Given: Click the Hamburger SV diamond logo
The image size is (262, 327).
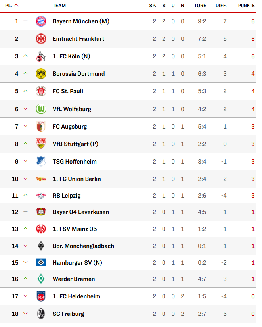Looking at the screenshot, I should (41, 262).
